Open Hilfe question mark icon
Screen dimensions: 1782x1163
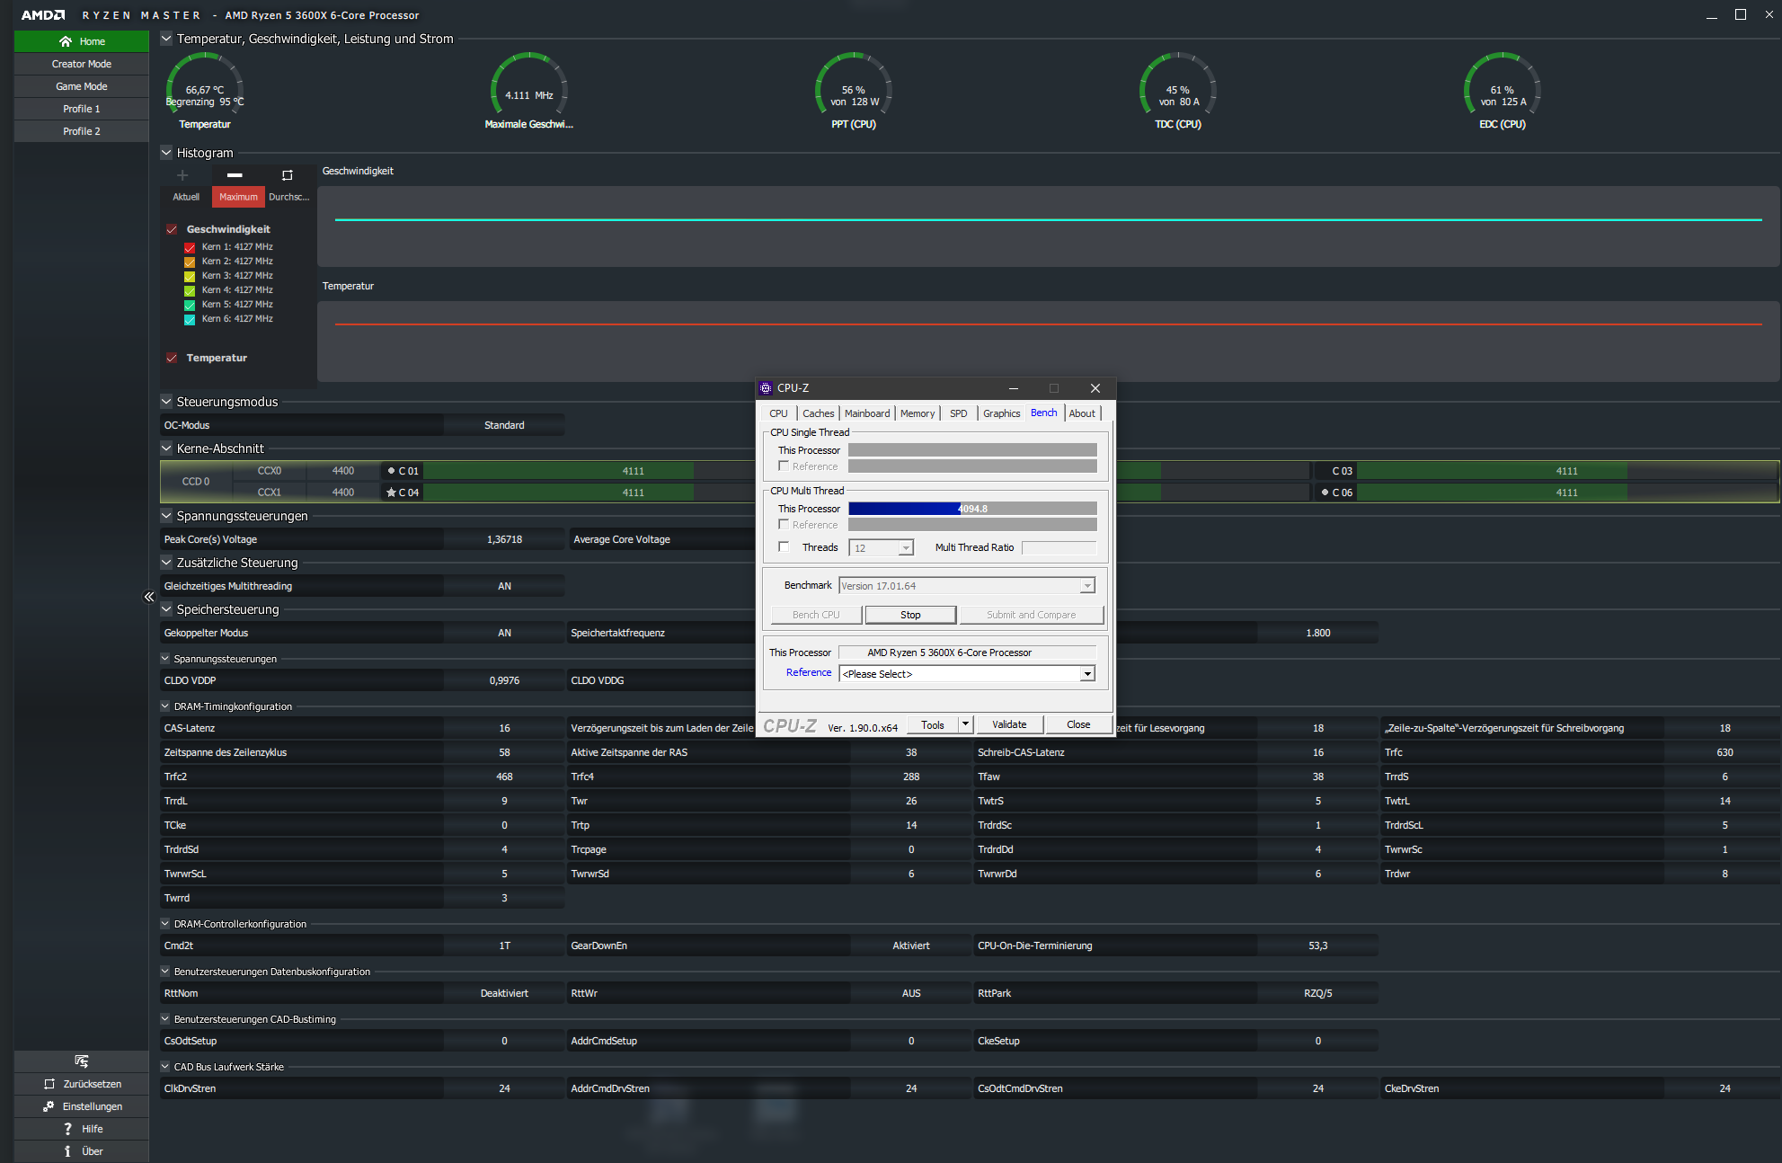click(67, 1129)
